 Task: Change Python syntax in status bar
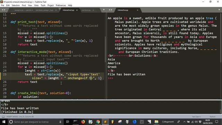212,117
